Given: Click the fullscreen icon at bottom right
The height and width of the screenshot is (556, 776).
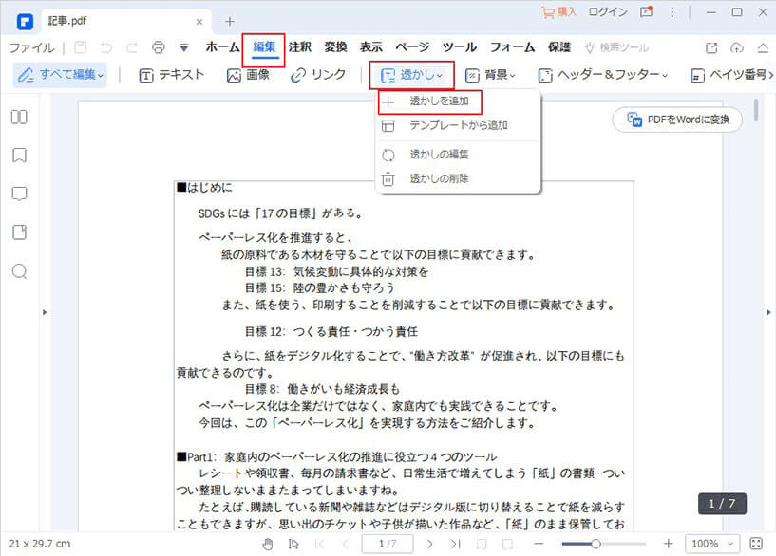Looking at the screenshot, I should 756,544.
